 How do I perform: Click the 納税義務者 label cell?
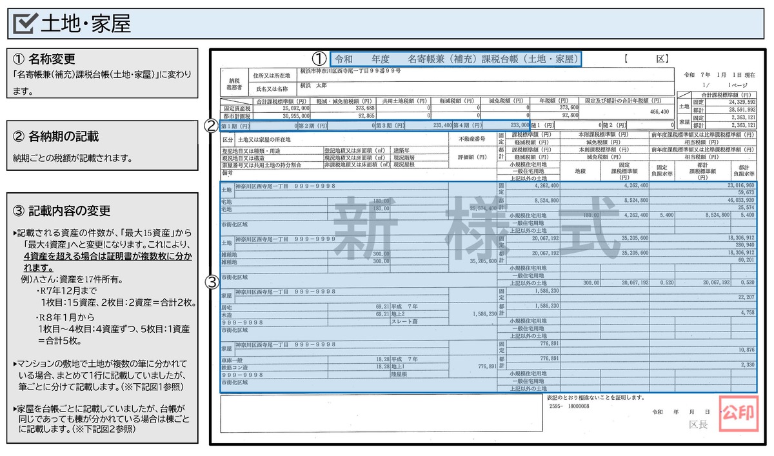coord(233,83)
